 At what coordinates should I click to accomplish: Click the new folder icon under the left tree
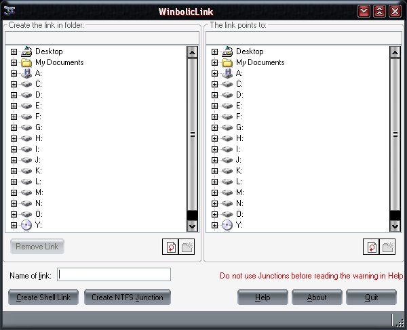click(x=187, y=247)
